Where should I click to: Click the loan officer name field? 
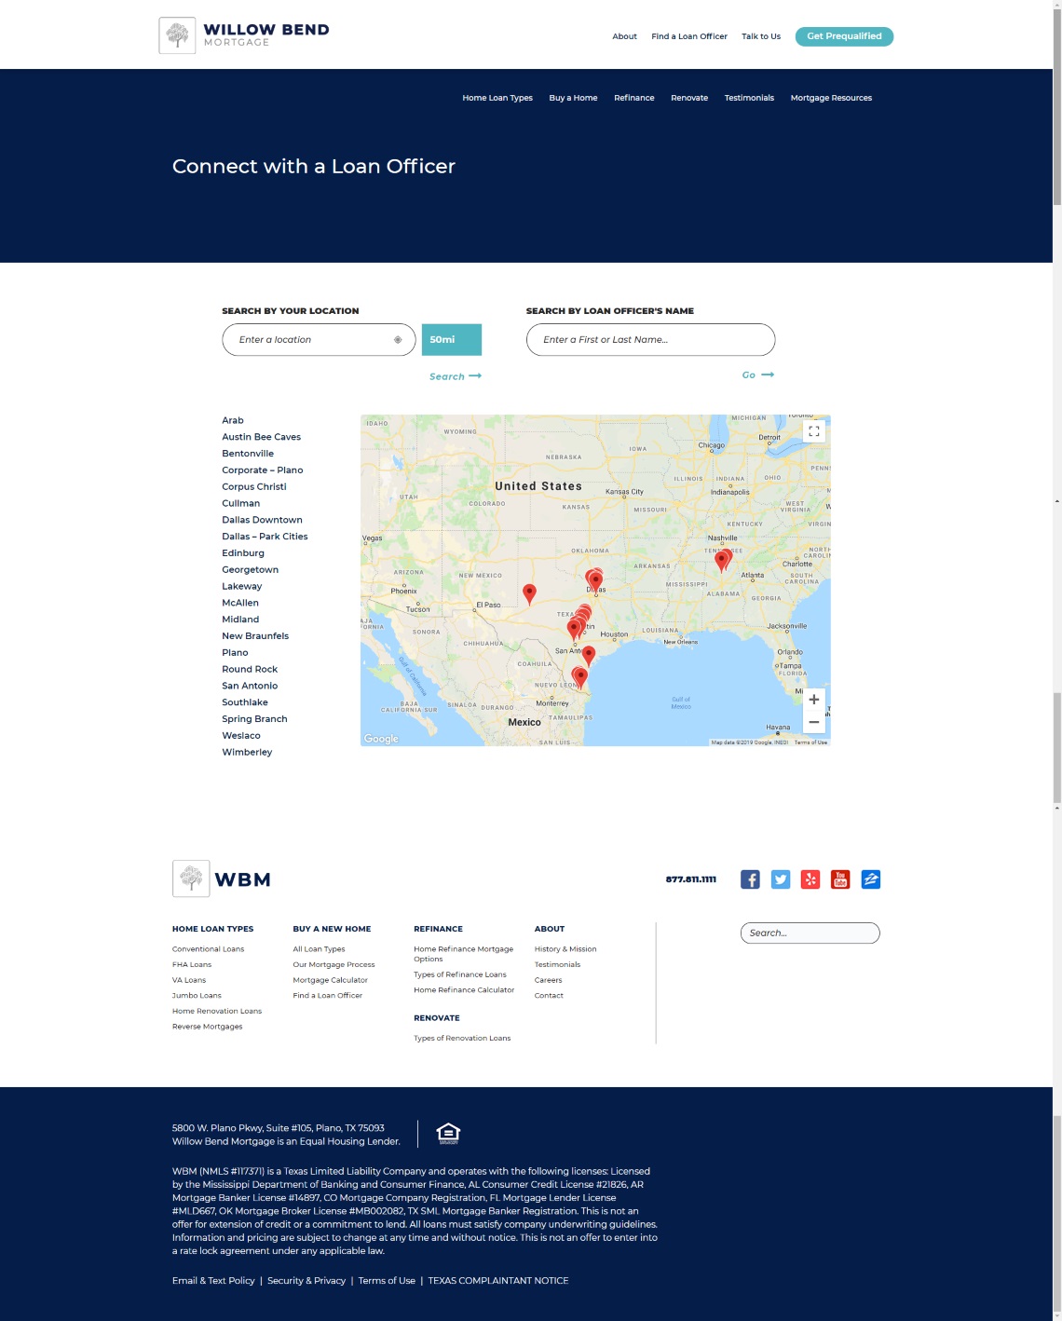pyautogui.click(x=650, y=340)
